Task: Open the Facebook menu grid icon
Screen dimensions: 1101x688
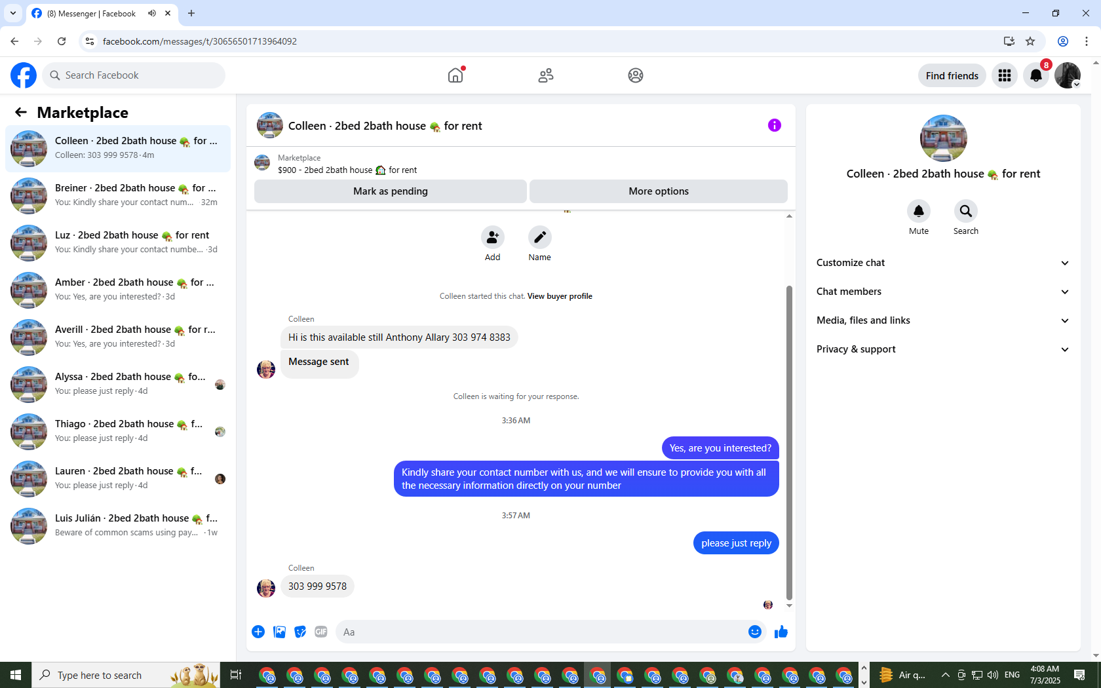Action: pyautogui.click(x=1005, y=75)
